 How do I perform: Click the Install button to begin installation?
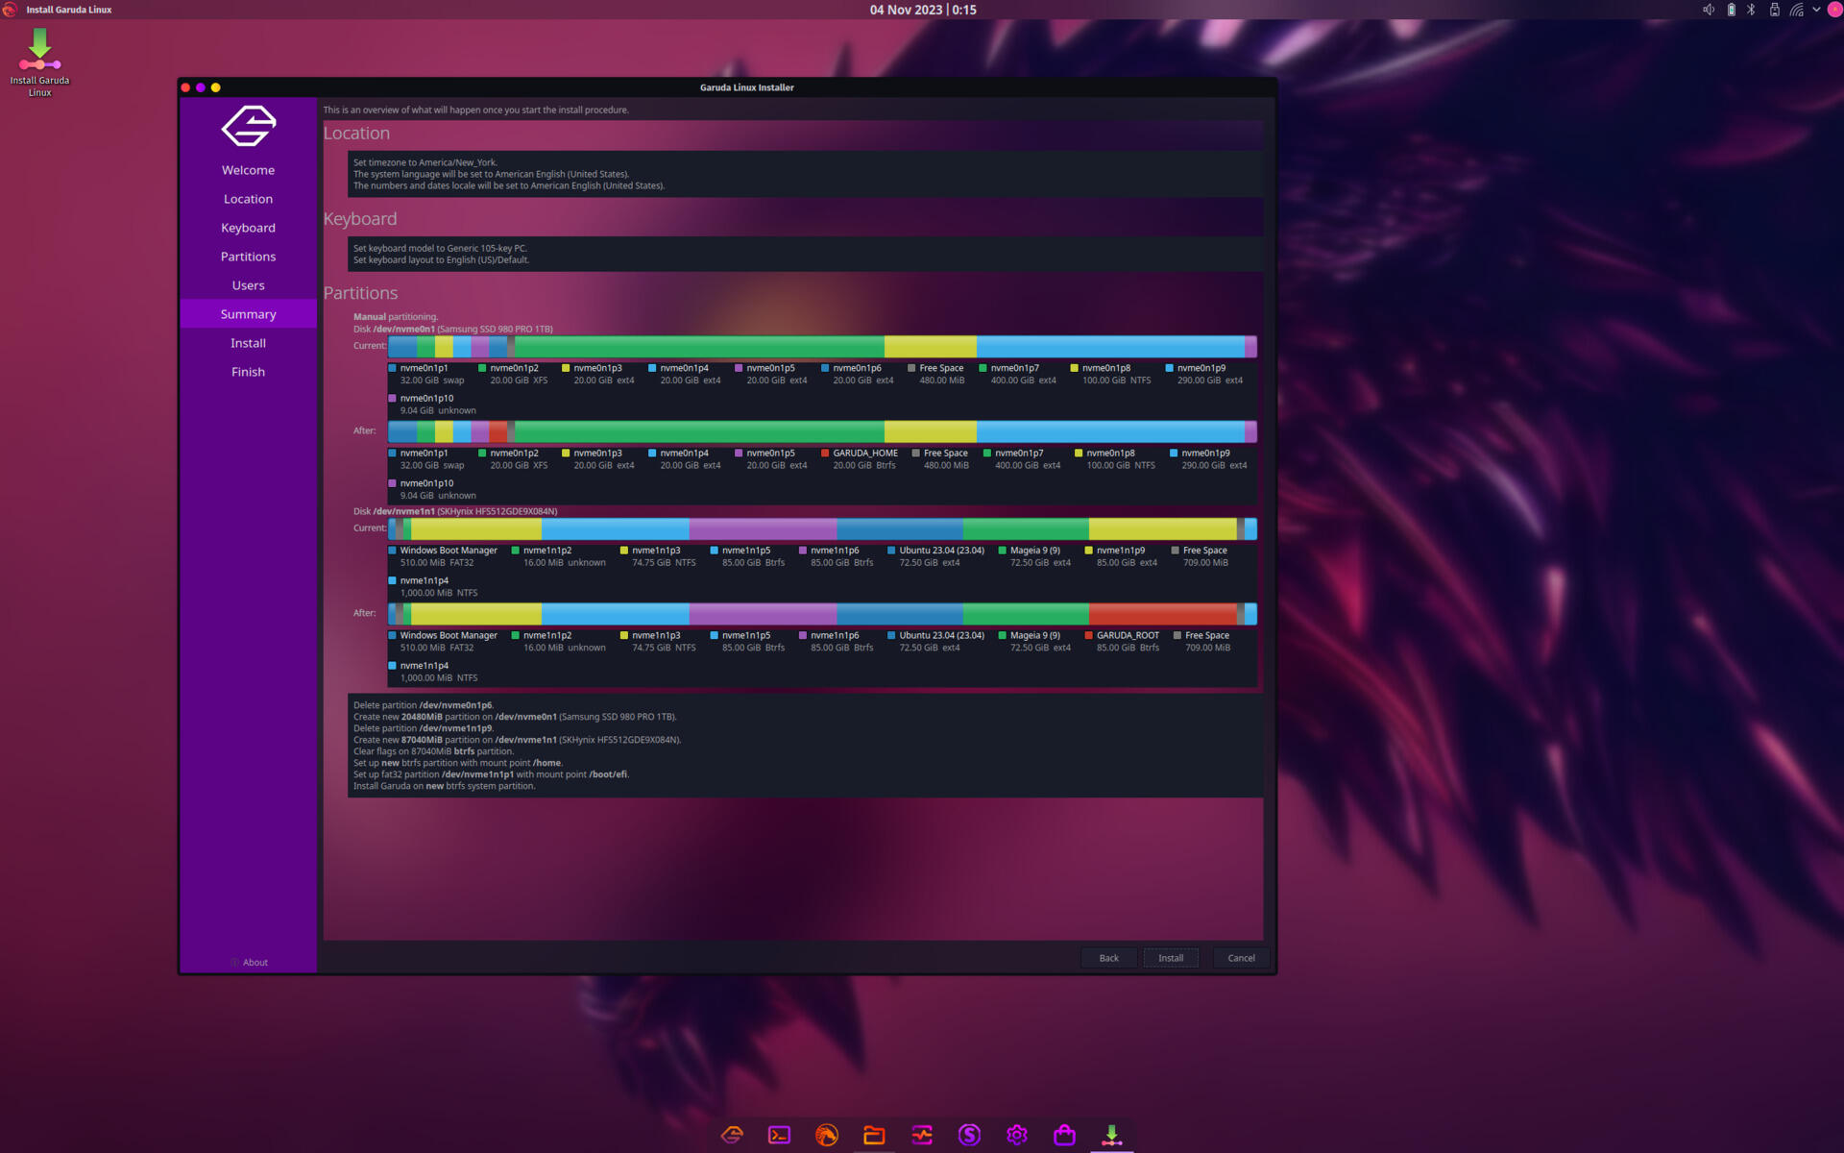[1171, 958]
